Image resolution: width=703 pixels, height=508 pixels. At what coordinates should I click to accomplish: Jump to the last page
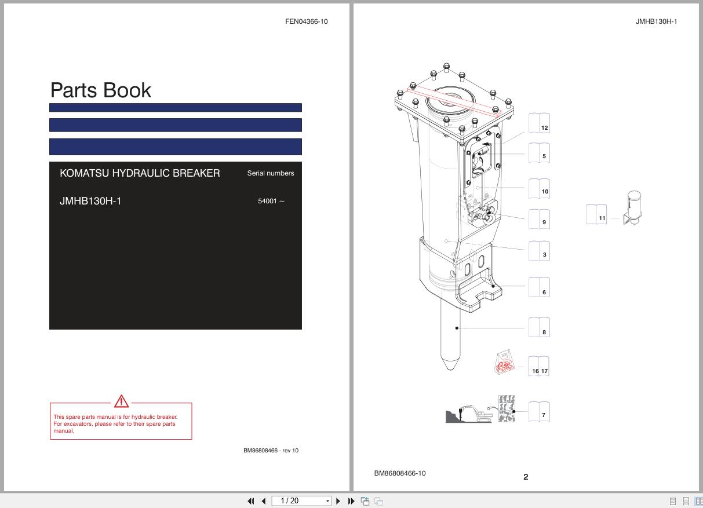click(351, 501)
